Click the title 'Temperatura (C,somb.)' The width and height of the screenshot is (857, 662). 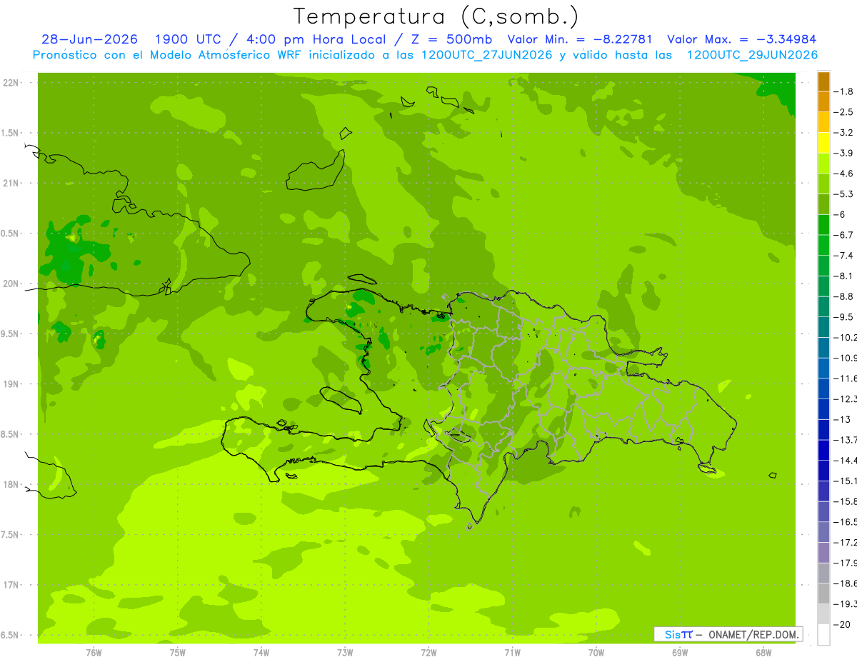(436, 16)
